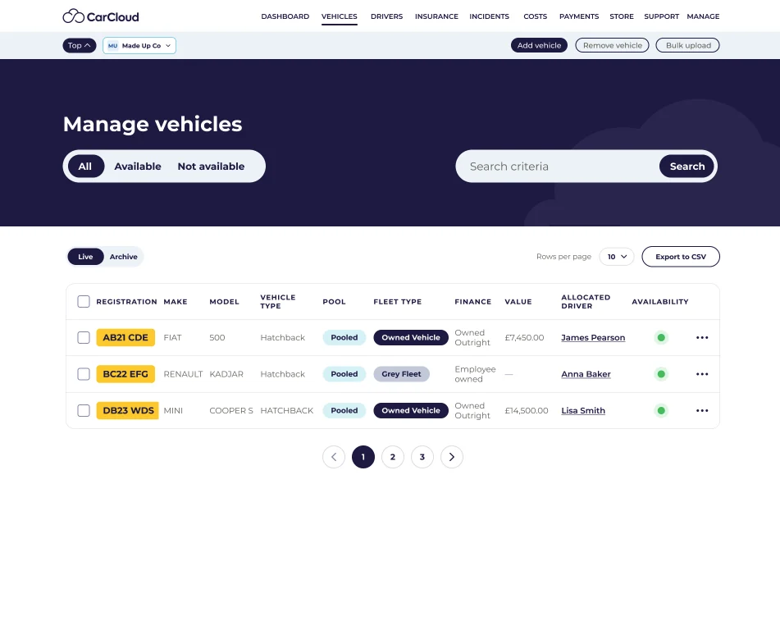Export table to CSV
Viewport: 780px width, 621px height.
(681, 257)
